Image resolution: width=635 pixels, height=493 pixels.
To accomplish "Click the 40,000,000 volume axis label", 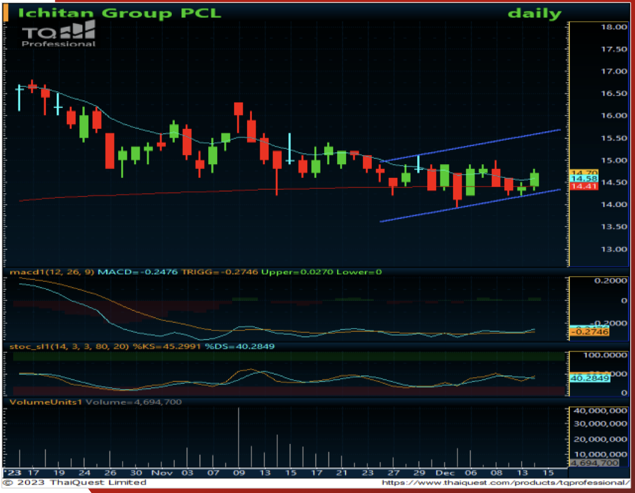I will click(600, 411).
